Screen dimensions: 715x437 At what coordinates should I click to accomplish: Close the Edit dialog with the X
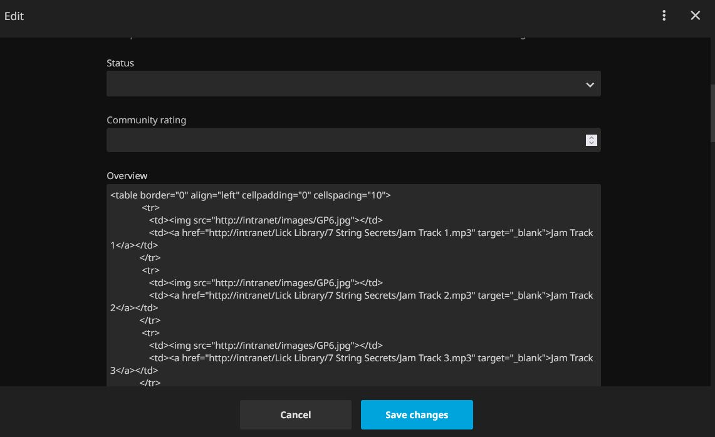(x=695, y=16)
